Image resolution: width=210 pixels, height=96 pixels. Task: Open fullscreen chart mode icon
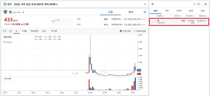coord(4,31)
